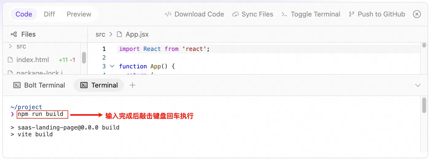Close the workbench with the X icon
430x161 pixels.
pos(417,14)
